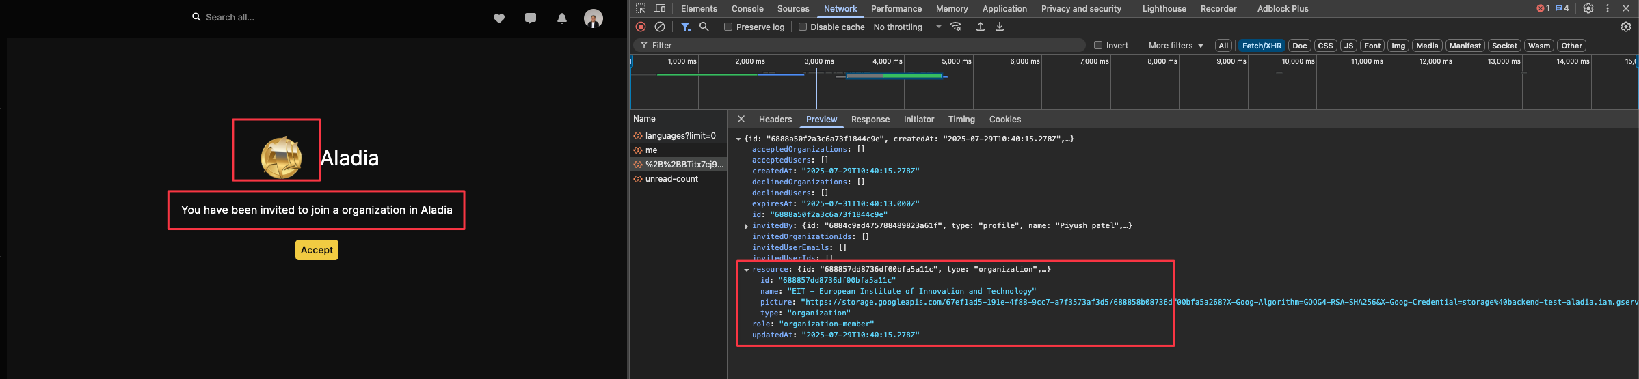Image resolution: width=1639 pixels, height=379 pixels.
Task: Open the Cookies tab of the request
Action: coord(1004,119)
